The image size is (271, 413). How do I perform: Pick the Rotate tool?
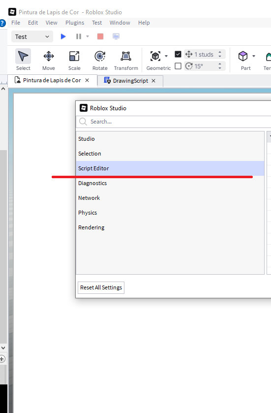pos(100,60)
